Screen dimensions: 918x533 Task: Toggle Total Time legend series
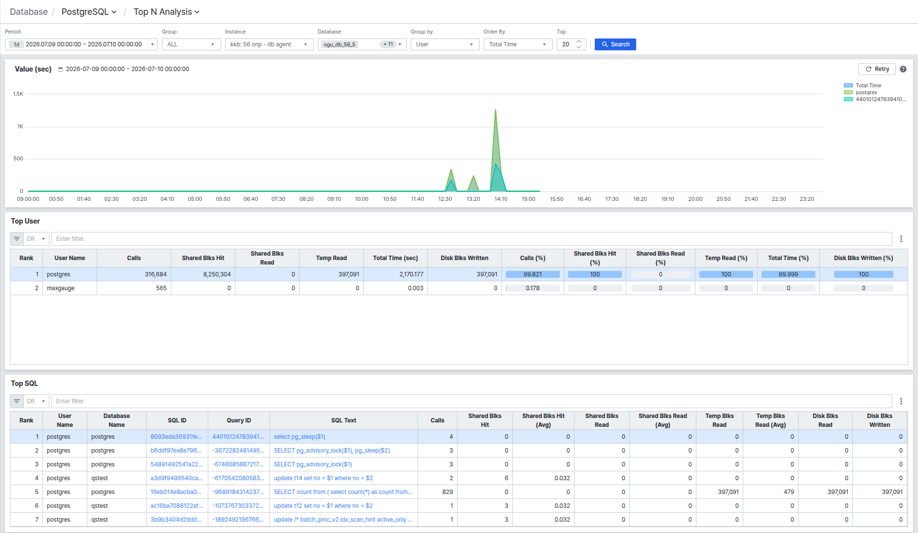click(x=862, y=85)
